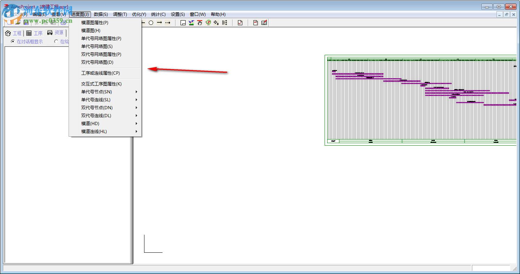This screenshot has height=274, width=520.
Task: Click the Gantt chart drawing in canvas
Action: pyautogui.click(x=421, y=100)
